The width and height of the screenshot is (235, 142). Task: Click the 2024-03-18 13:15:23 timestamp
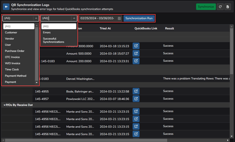(x=114, y=46)
